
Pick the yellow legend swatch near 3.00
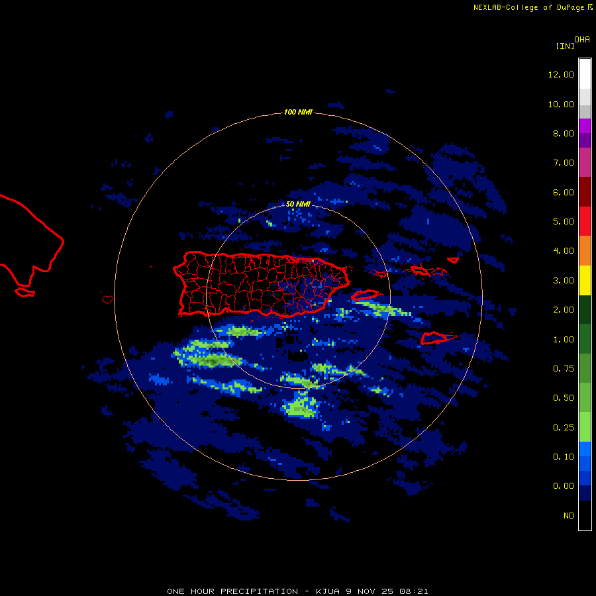(x=585, y=280)
